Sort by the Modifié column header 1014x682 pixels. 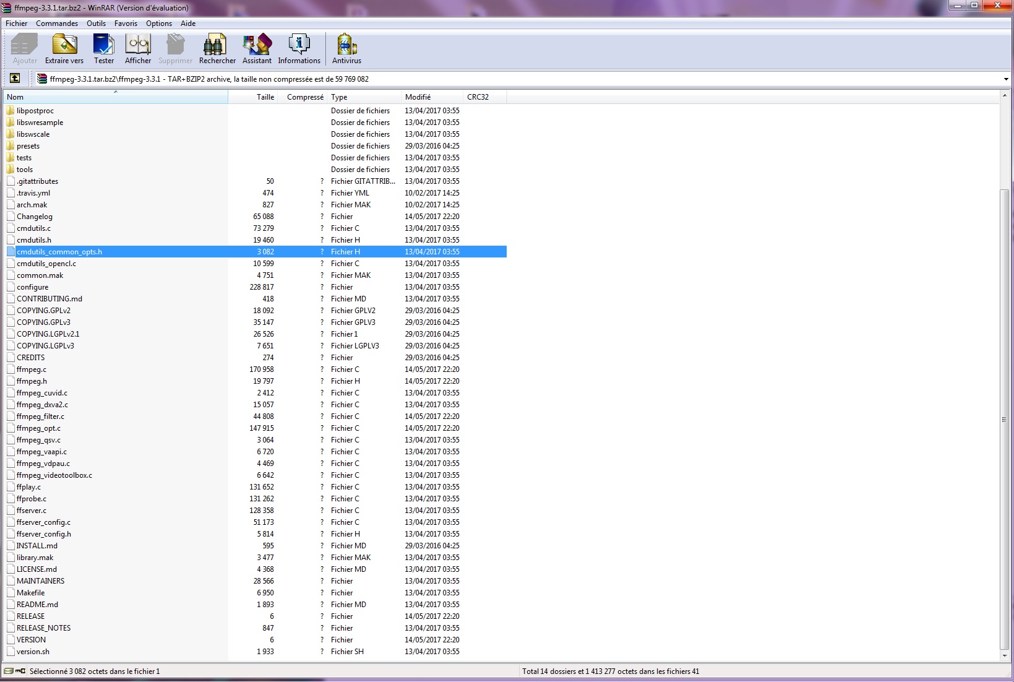tap(432, 97)
